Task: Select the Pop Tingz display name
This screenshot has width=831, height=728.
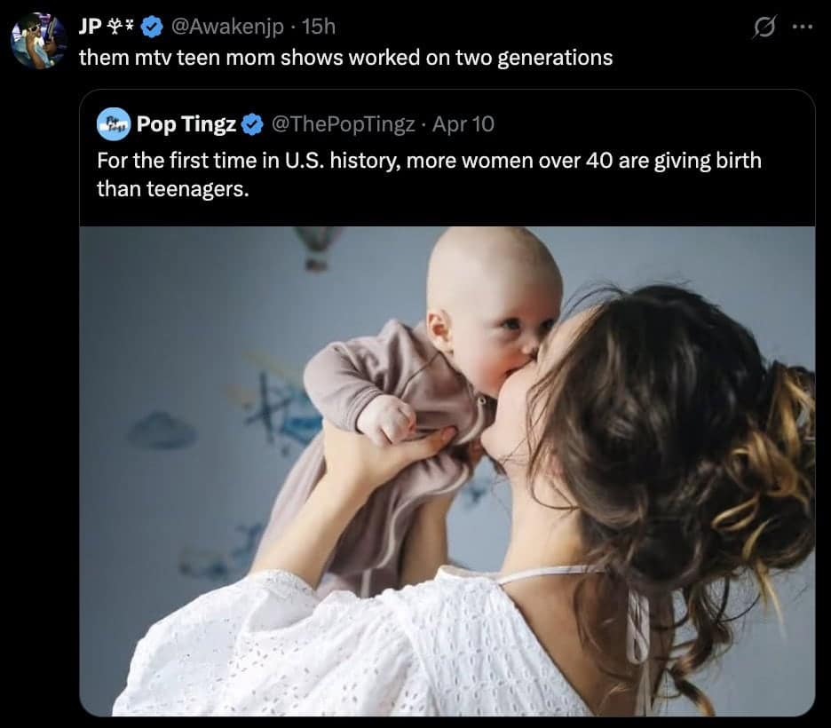Action: (x=186, y=124)
